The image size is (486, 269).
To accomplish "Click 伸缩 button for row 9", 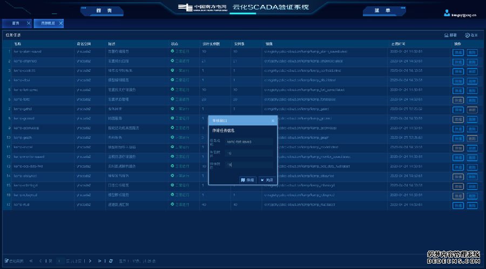I will [x=458, y=129].
